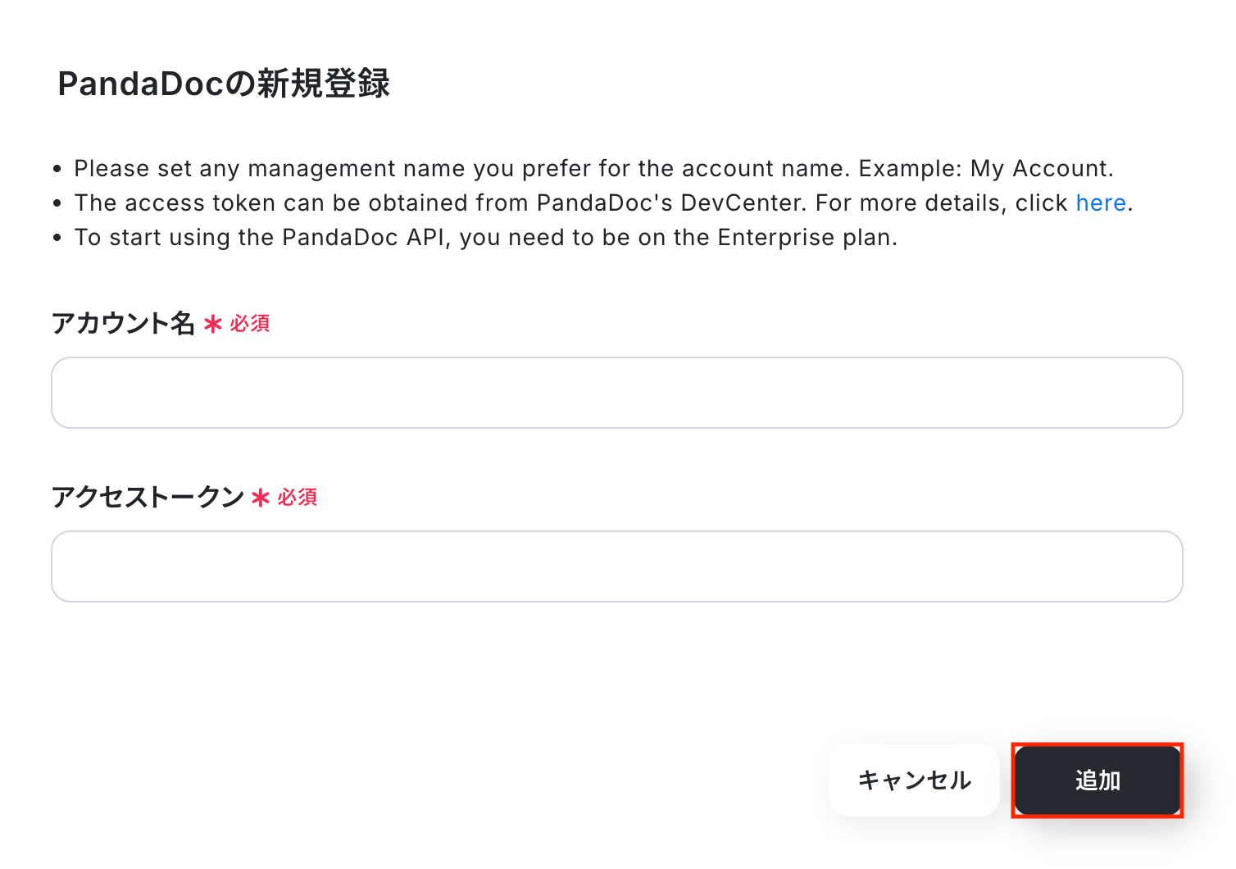This screenshot has width=1236, height=869.
Task: Select the 必須 marker next to アクセストークン
Action: 298,498
